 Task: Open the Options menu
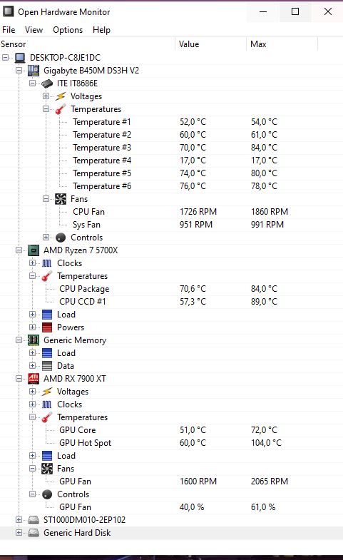[x=68, y=30]
